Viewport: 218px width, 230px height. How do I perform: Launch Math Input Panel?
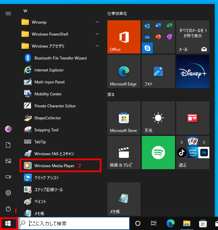coord(49,82)
